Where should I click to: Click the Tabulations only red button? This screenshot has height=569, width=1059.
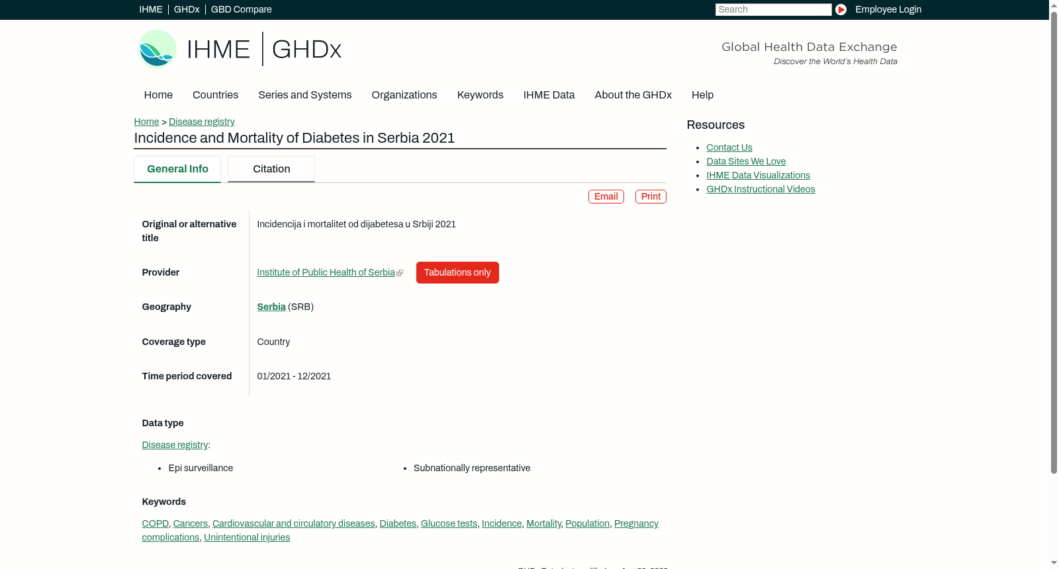[x=457, y=273]
